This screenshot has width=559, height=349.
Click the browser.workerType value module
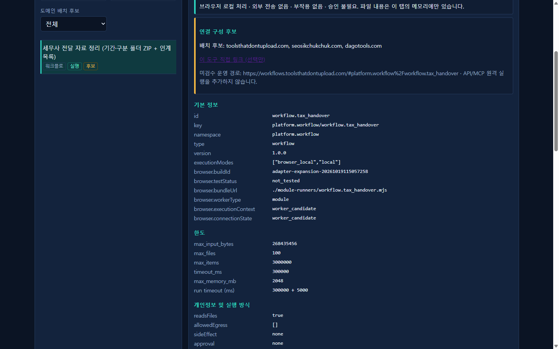pyautogui.click(x=280, y=199)
